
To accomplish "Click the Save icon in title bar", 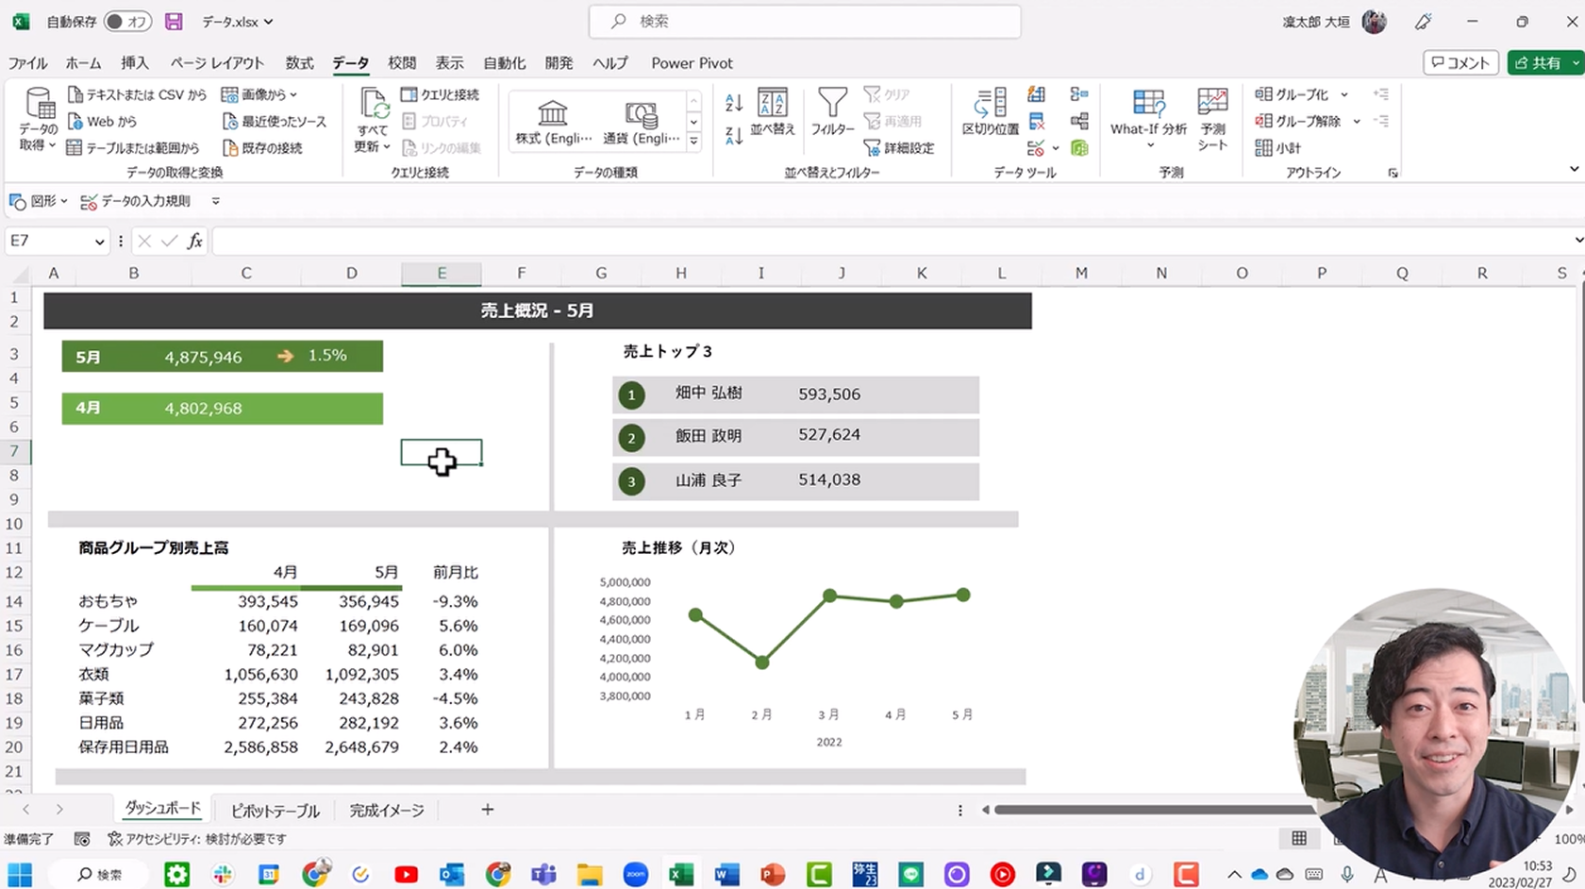I will pyautogui.click(x=174, y=21).
